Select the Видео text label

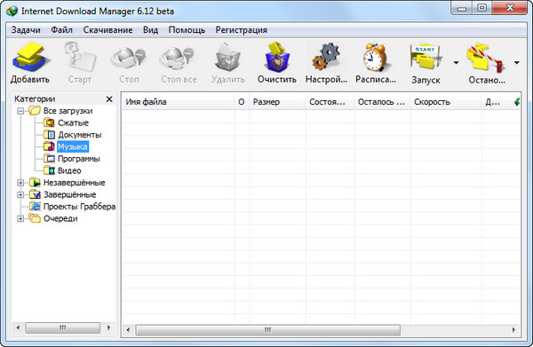pyautogui.click(x=69, y=170)
